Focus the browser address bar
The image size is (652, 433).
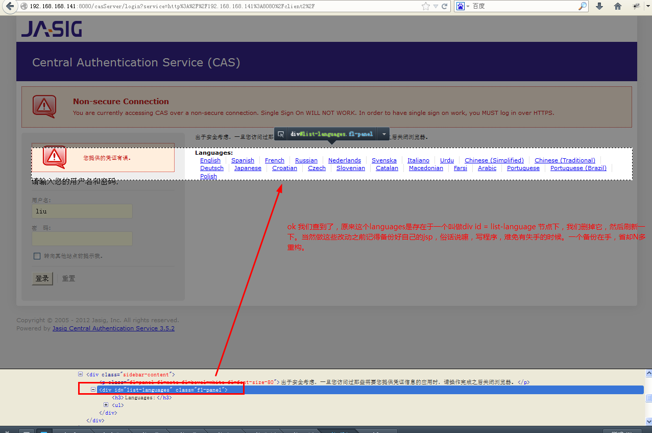pos(222,6)
